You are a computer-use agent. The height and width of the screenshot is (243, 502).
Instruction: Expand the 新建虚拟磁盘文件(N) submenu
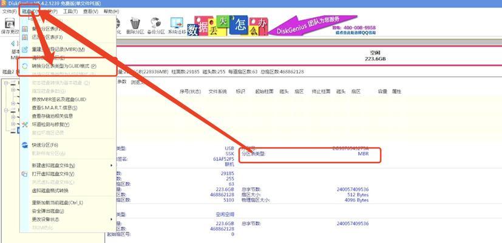pos(67,165)
